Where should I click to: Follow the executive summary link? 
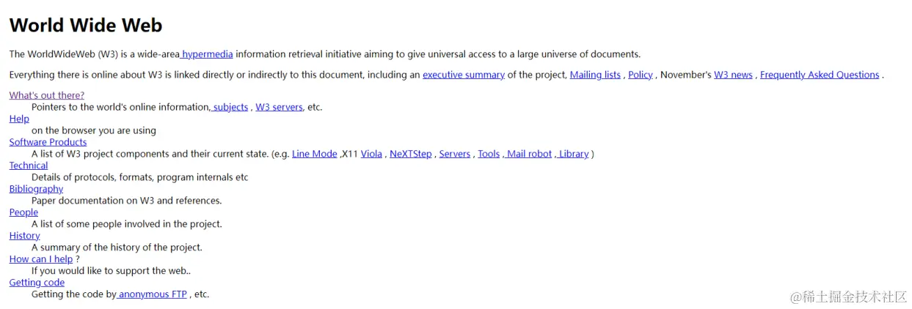click(464, 75)
